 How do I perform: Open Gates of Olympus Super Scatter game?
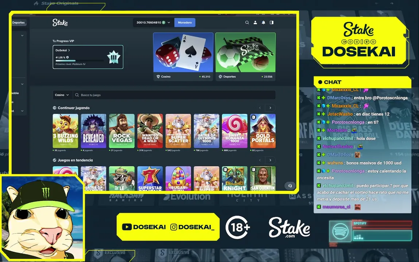(x=178, y=131)
